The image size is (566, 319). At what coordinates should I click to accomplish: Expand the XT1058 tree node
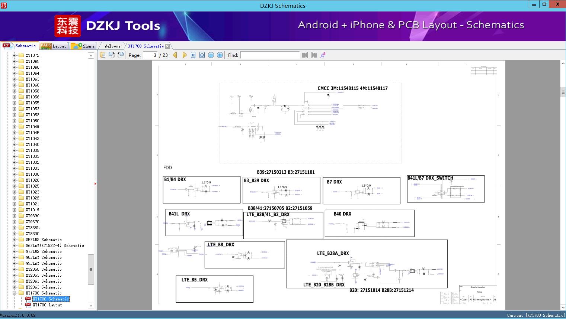15,91
